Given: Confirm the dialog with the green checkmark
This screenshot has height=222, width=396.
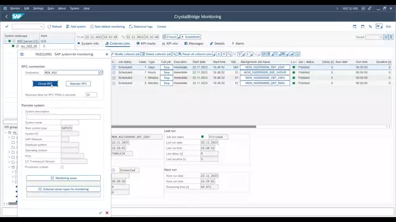Looking at the screenshot, I should click(100, 213).
